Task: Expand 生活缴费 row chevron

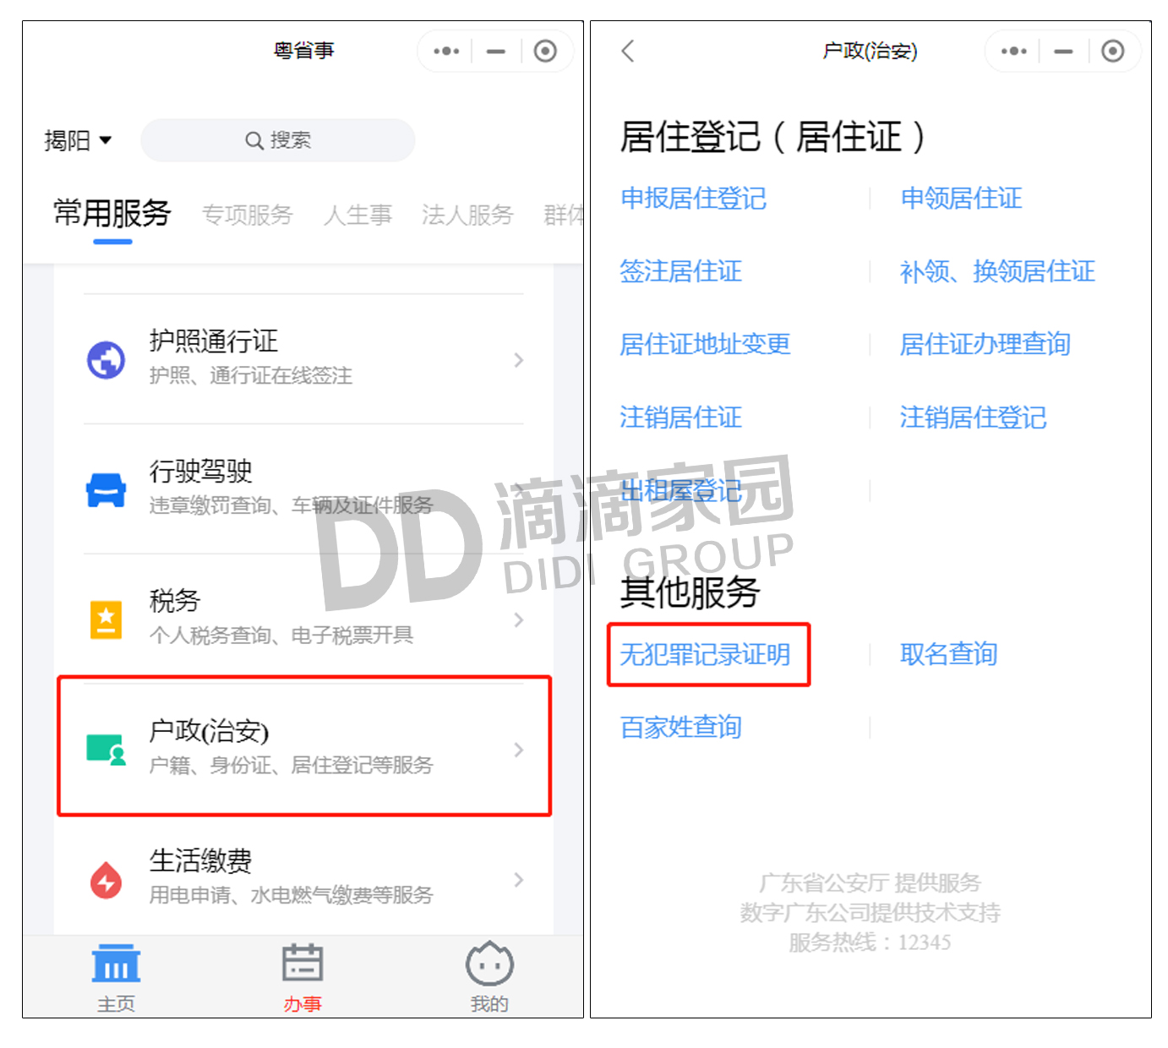Action: (519, 880)
